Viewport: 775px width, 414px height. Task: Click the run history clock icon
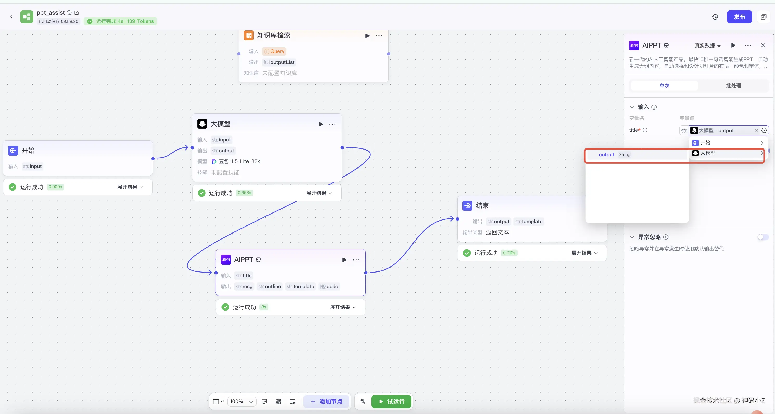click(715, 17)
